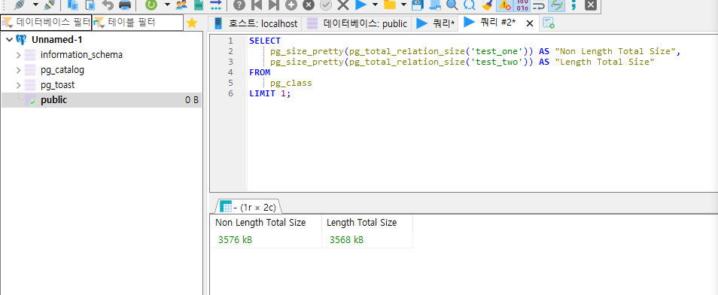This screenshot has height=295, width=718.
Task: Click the Non Length Total Size column header
Action: tap(266, 223)
